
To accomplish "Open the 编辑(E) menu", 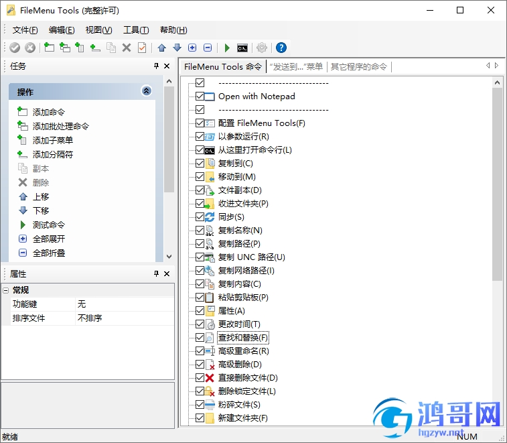I will [62, 30].
